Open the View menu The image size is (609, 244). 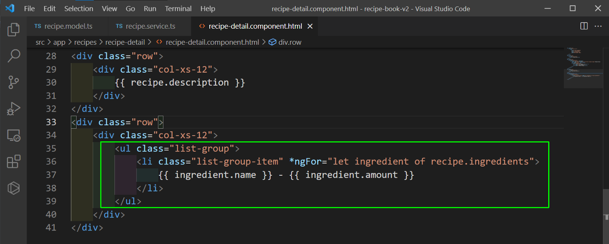(109, 8)
